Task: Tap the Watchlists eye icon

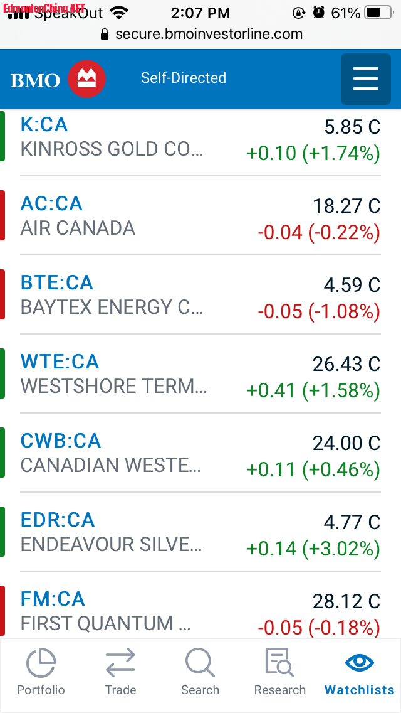Action: click(x=360, y=663)
